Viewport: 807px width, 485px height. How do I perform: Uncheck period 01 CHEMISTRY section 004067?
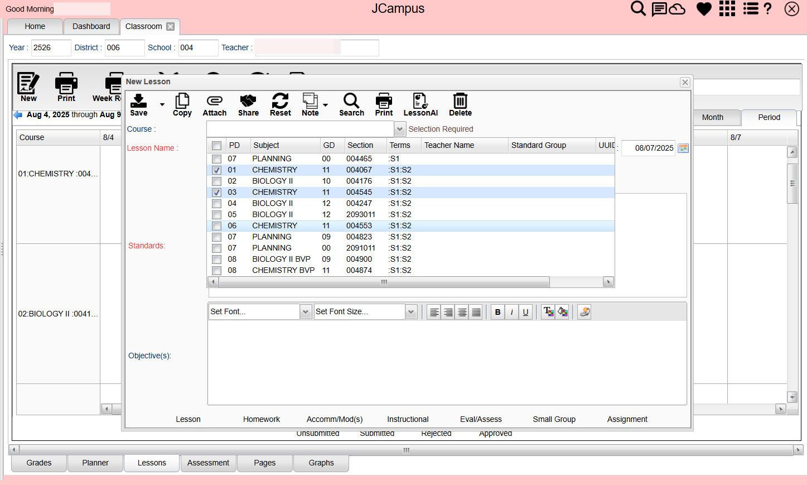pyautogui.click(x=216, y=170)
